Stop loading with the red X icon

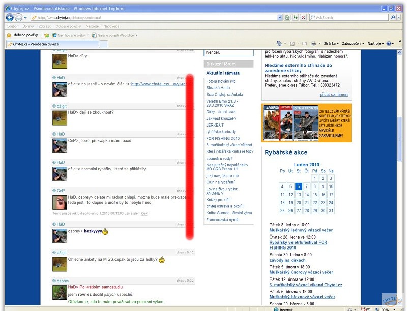(303, 18)
